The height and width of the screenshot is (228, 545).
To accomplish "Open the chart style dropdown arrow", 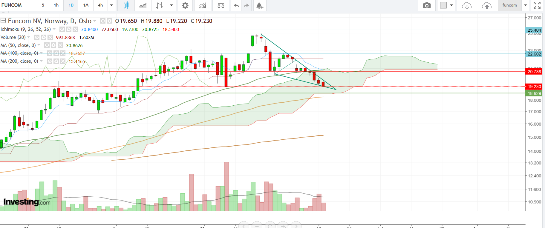I will (x=172, y=5).
